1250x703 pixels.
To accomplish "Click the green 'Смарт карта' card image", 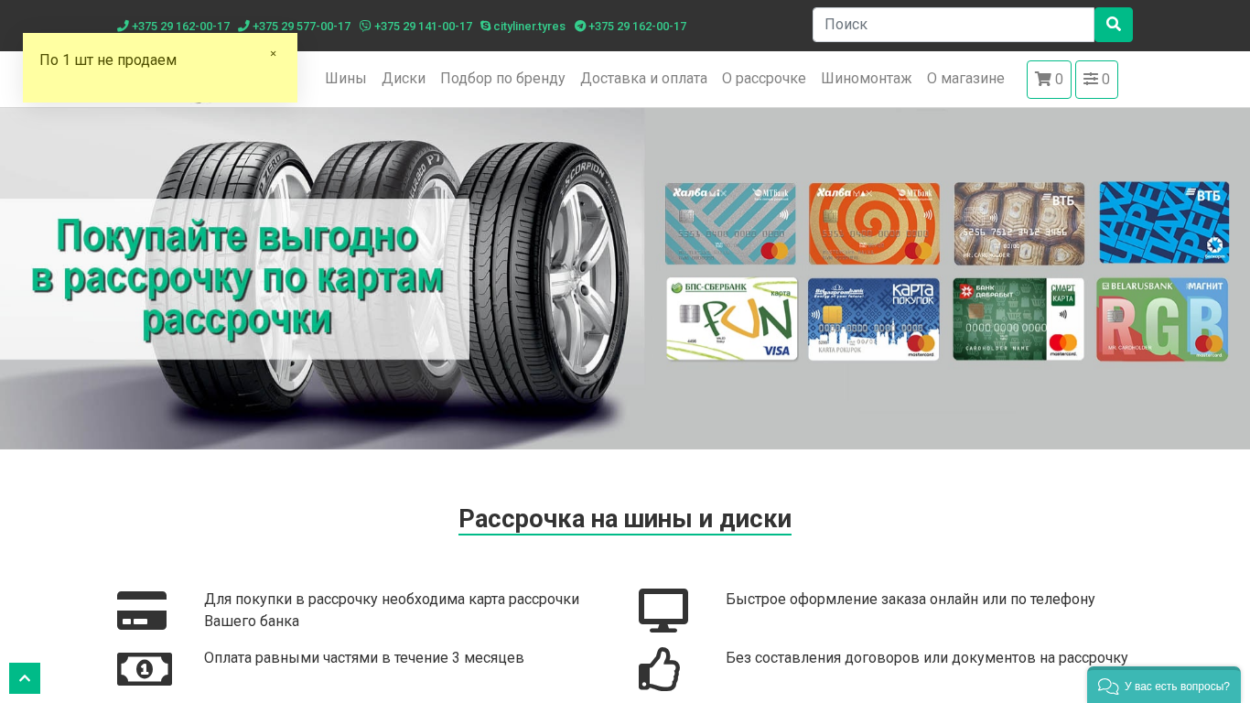I will point(1018,319).
